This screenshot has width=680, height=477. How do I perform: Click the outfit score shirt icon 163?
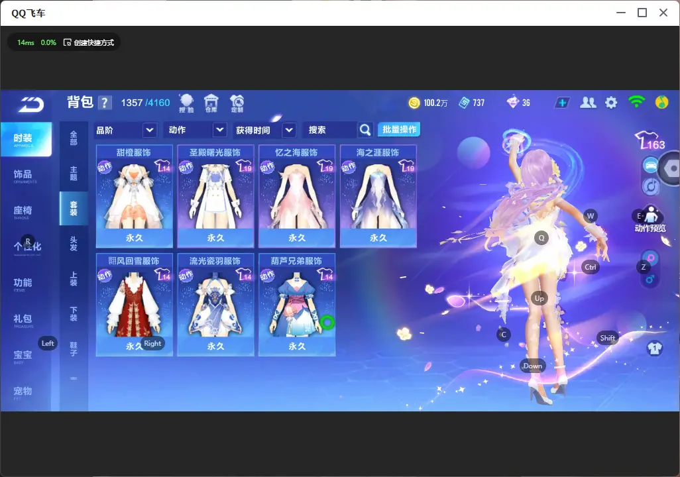pyautogui.click(x=650, y=140)
